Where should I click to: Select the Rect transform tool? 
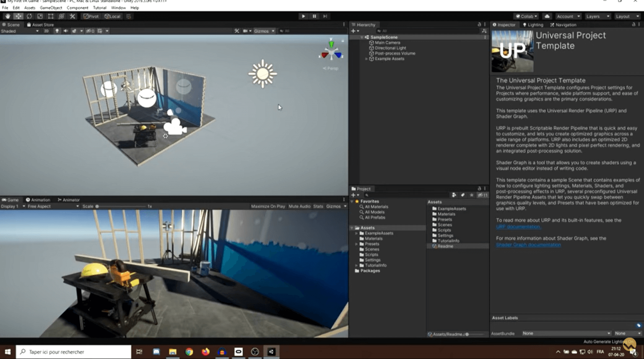(x=51, y=16)
